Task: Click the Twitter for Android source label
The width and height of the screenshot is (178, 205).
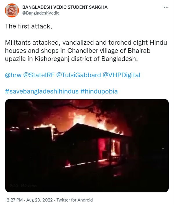Action: [x=75, y=200]
